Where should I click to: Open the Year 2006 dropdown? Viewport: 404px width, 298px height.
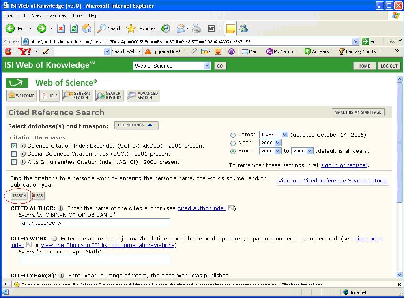270,143
